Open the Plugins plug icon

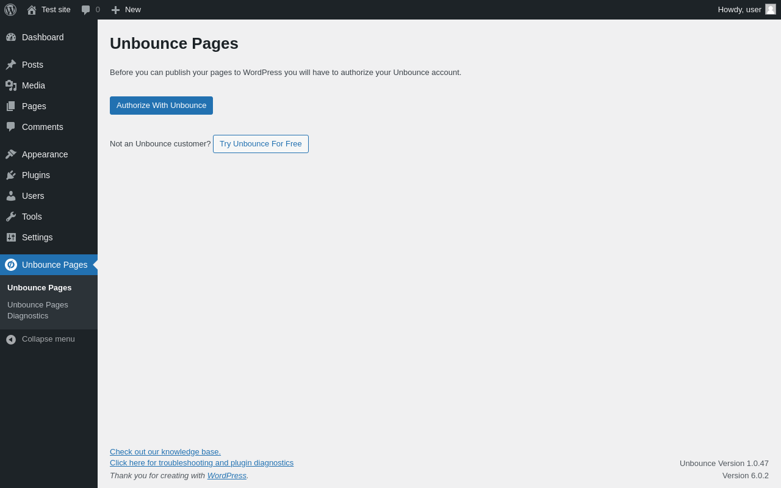11,175
